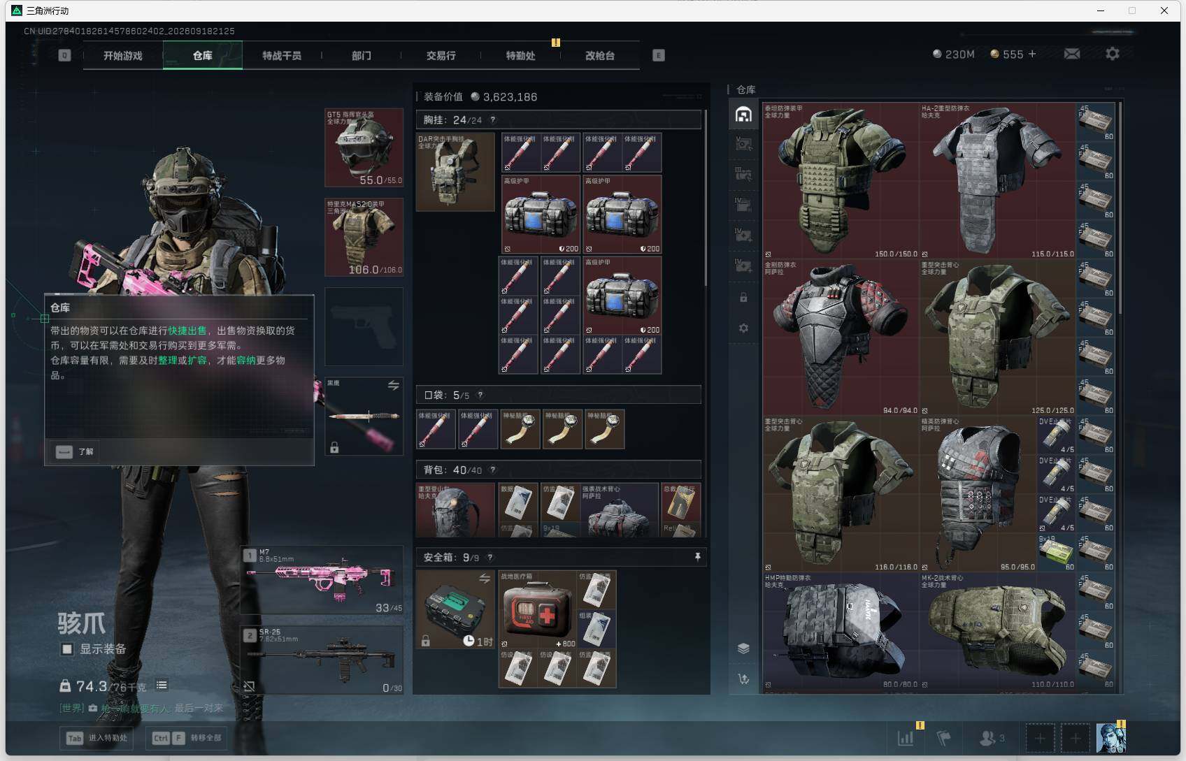Select the MK-2战术背心 110.0/110.0 in warehouse
This screenshot has height=761, width=1186.
(x=997, y=631)
